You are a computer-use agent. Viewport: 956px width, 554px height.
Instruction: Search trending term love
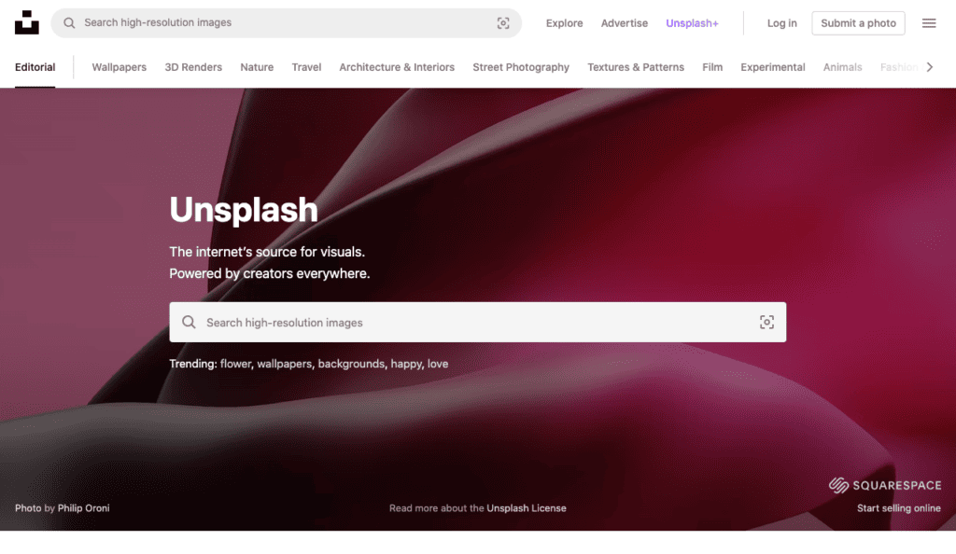[438, 364]
